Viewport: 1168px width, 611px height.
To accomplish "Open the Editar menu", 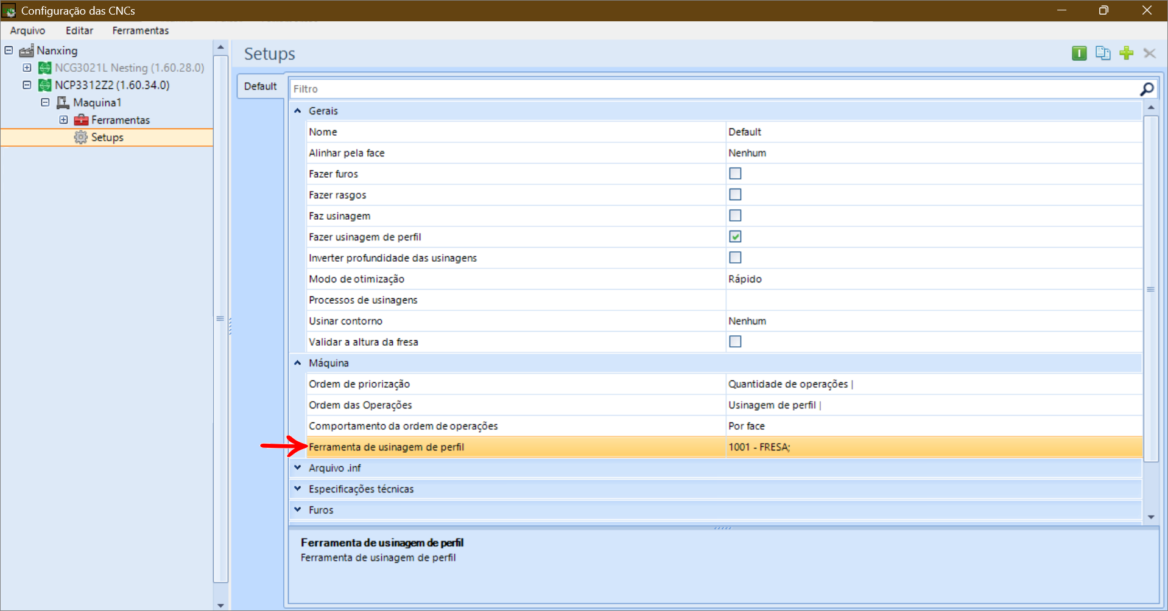I will coord(79,30).
